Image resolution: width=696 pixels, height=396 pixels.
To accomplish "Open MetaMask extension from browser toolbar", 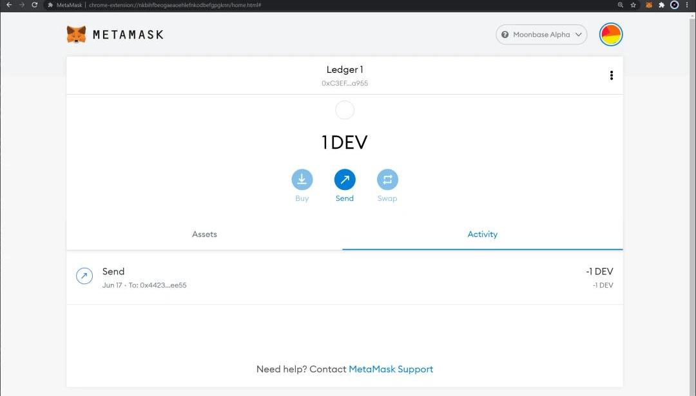I will 649,5.
